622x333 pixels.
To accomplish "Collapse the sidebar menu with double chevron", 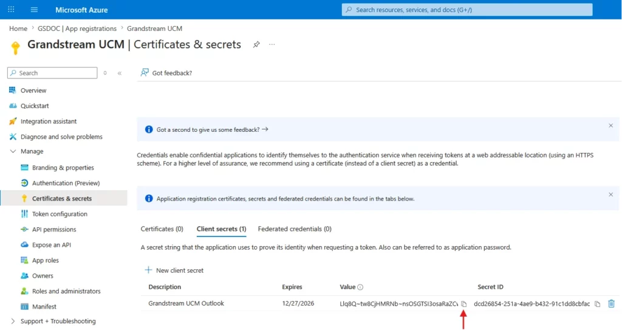I will [120, 73].
